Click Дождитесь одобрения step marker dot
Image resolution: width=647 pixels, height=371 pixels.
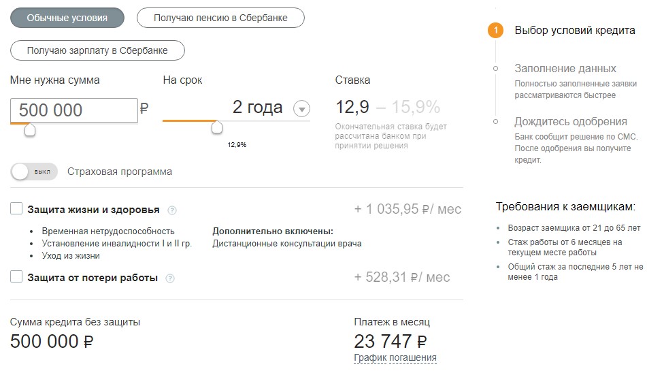pos(495,121)
